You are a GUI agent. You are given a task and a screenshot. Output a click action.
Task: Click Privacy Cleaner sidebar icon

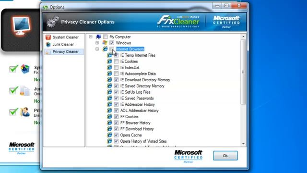point(48,52)
